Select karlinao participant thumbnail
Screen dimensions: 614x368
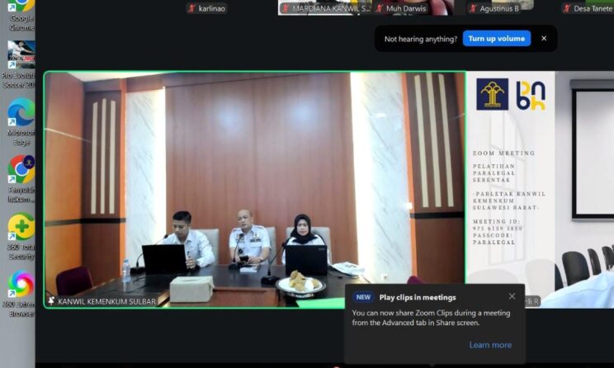[x=206, y=8]
